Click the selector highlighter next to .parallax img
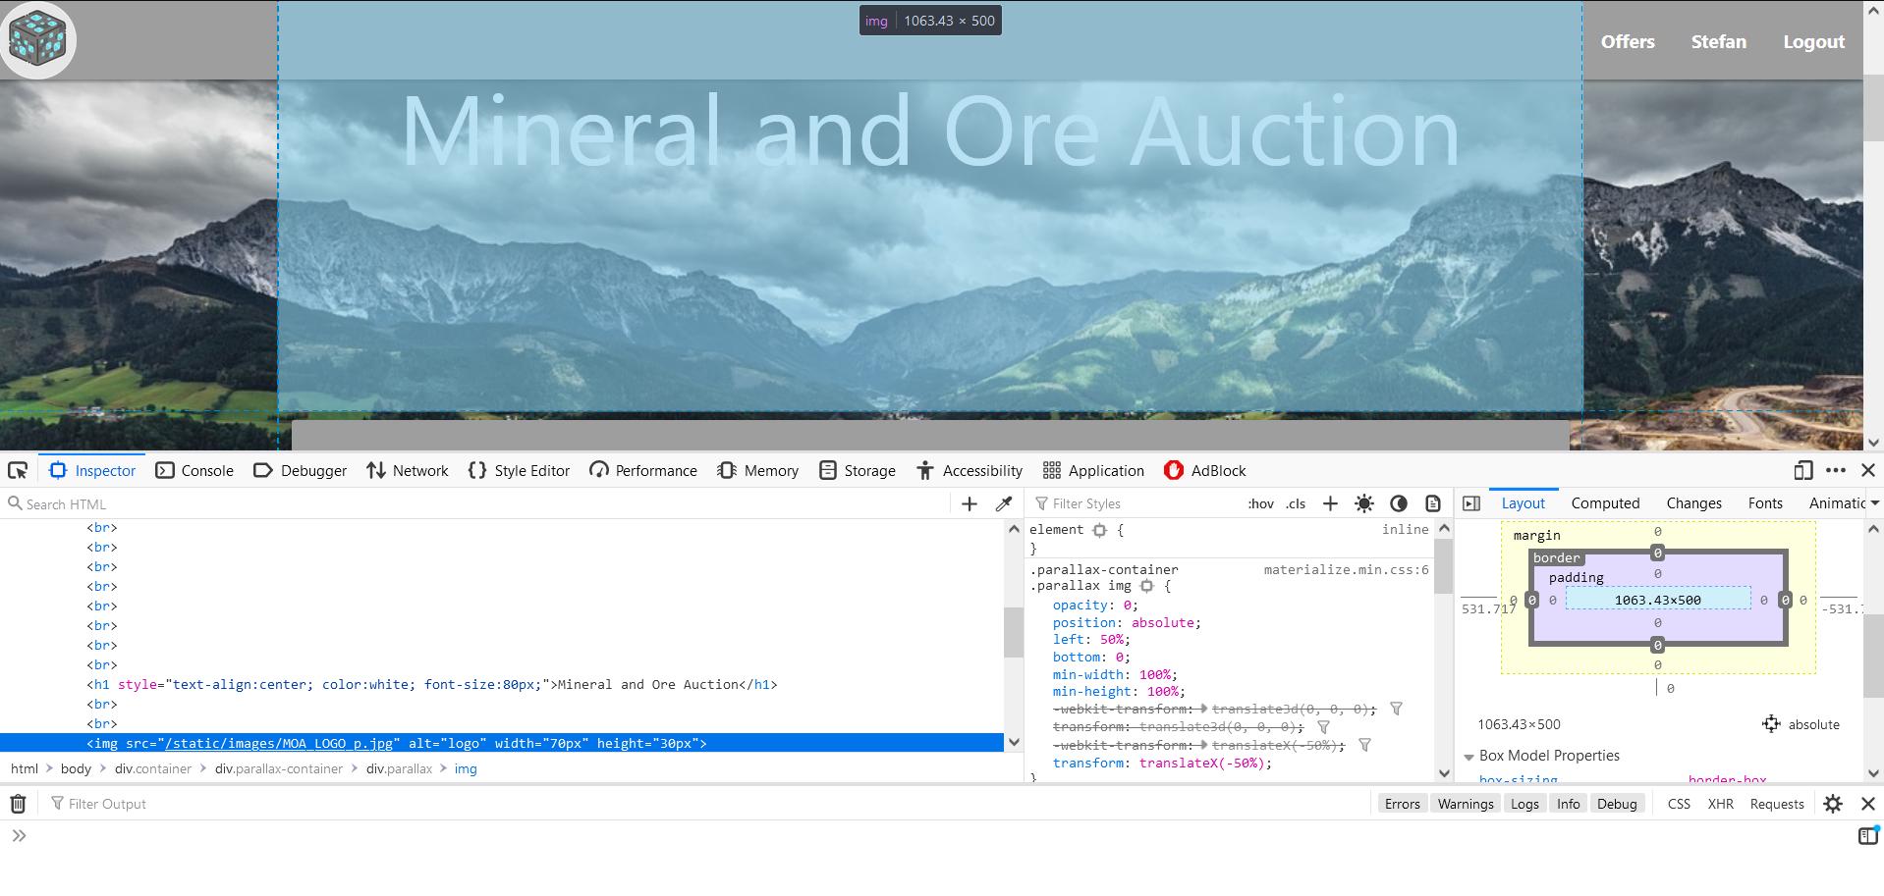1884x896 pixels. tap(1146, 586)
